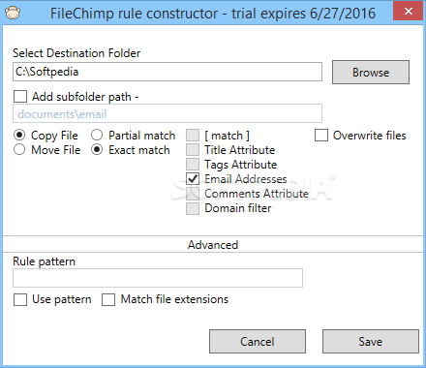Uncheck the Email Addresses checkbox

coord(193,178)
